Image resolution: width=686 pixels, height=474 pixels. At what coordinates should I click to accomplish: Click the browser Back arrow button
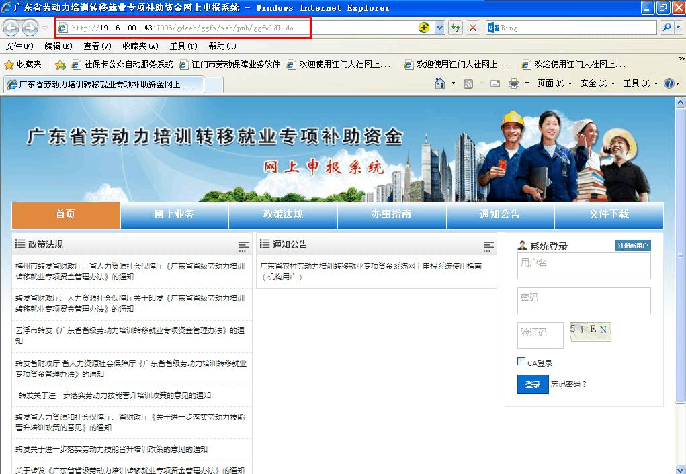[x=11, y=28]
